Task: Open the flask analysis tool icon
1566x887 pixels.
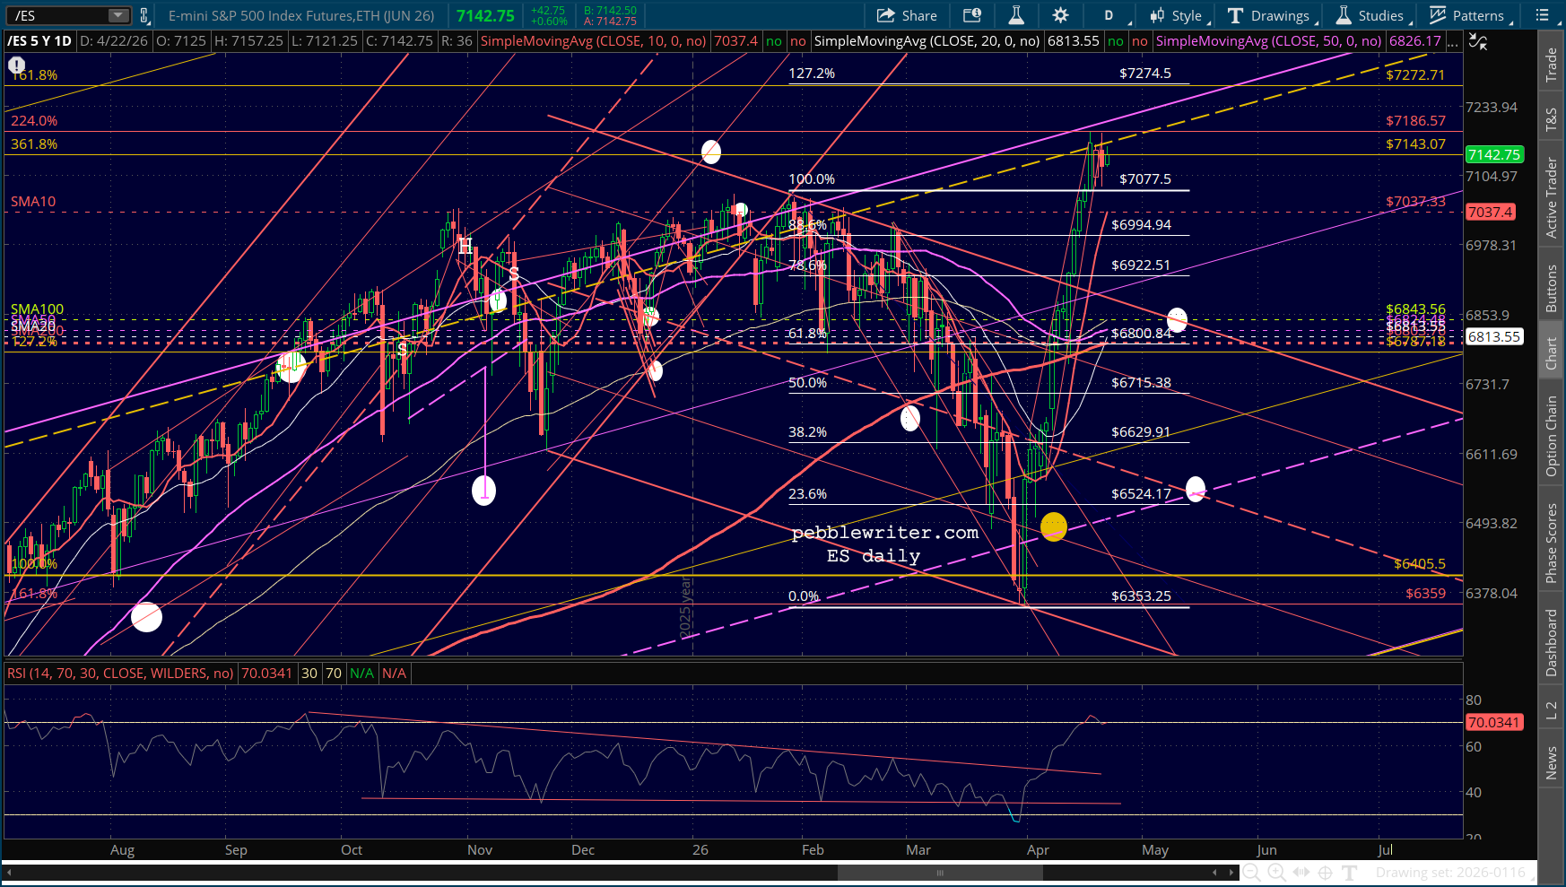Action: pyautogui.click(x=1016, y=15)
